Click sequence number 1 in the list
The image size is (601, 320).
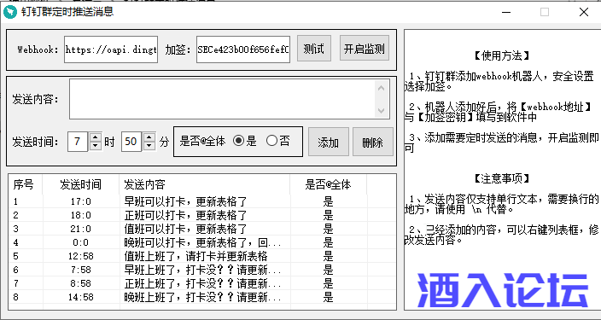[x=15, y=201]
